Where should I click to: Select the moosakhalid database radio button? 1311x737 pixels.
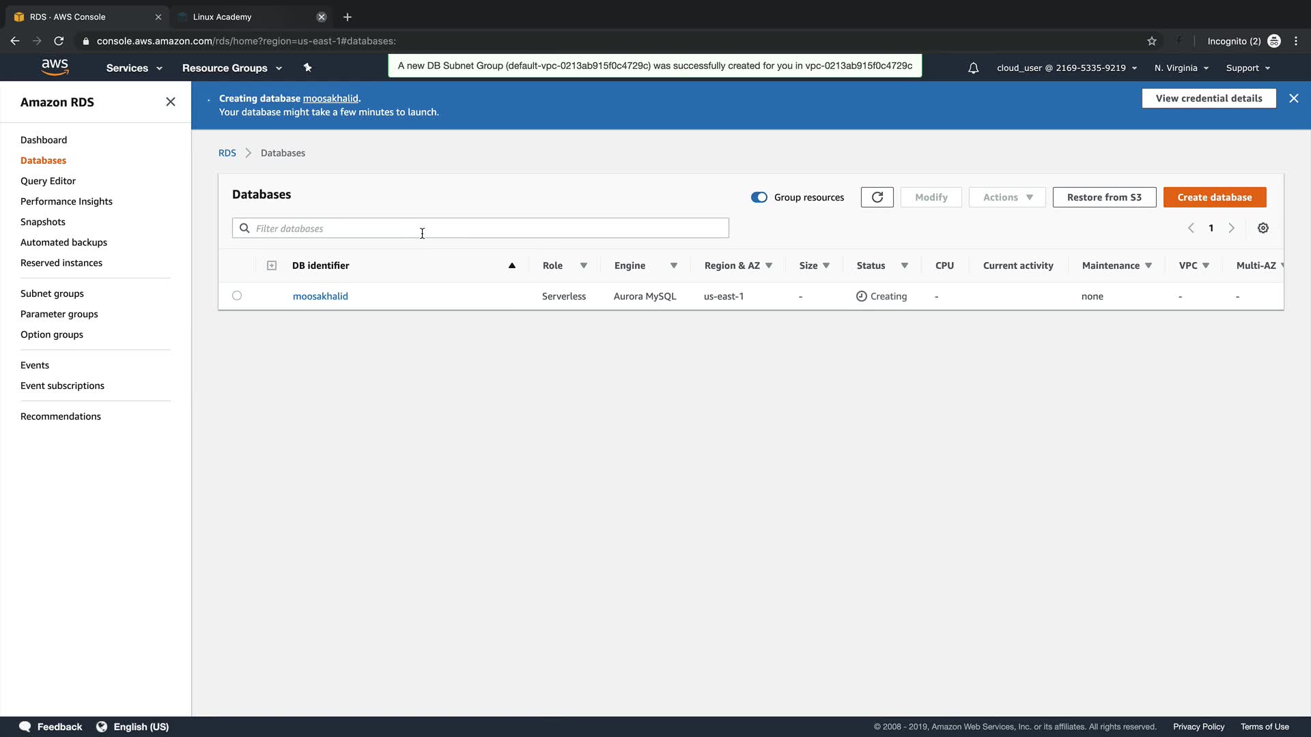click(237, 295)
